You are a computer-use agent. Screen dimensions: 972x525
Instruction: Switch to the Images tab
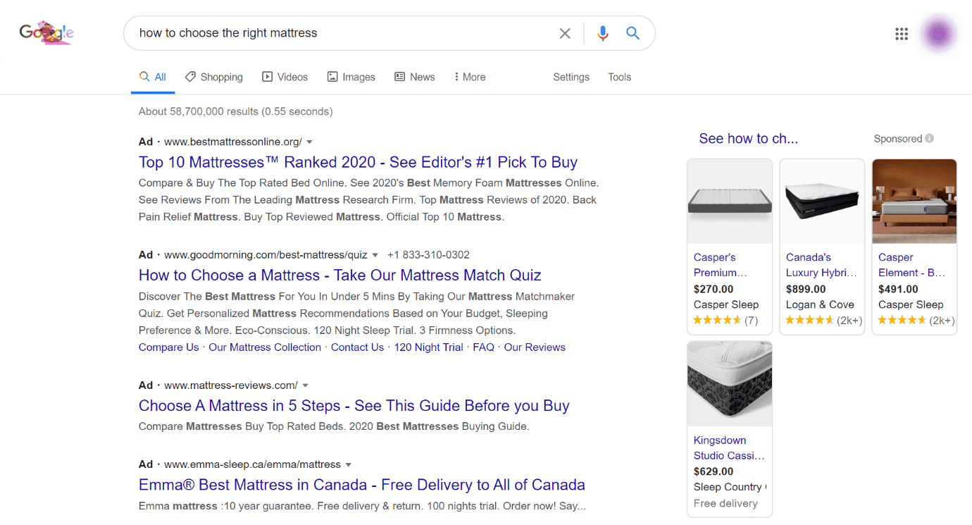click(x=351, y=77)
